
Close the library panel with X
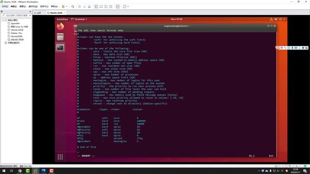[30, 12]
